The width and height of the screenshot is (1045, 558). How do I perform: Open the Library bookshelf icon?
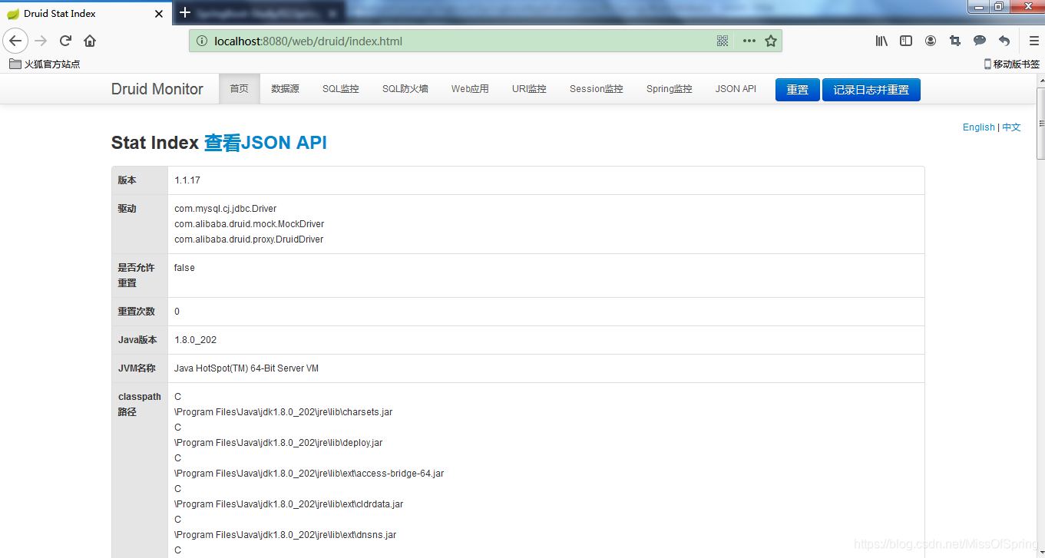pyautogui.click(x=881, y=41)
